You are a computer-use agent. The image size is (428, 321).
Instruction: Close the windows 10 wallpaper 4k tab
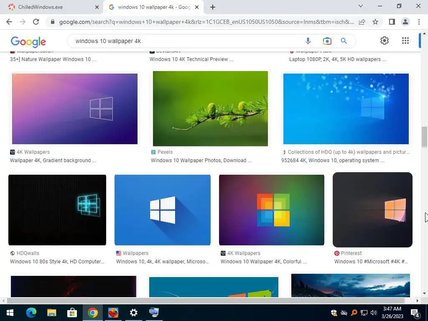(197, 8)
